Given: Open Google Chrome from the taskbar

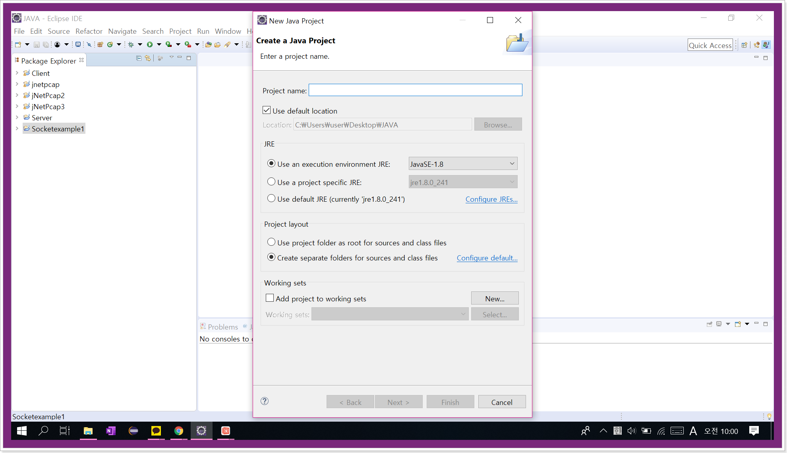Looking at the screenshot, I should click(179, 431).
